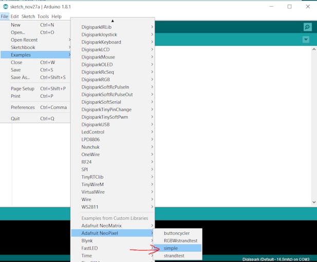Open WS2811 examples submenu
317x262 pixels.
point(113,207)
